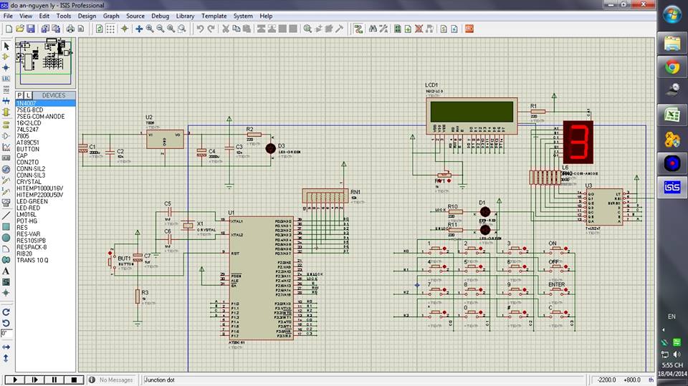
Task: Select the 2D text 'A' tool
Action: pyautogui.click(x=6, y=271)
